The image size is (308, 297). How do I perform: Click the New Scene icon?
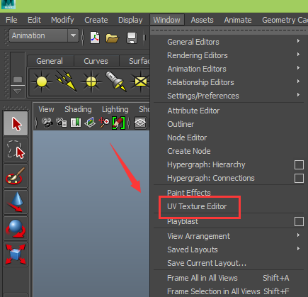pos(95,38)
